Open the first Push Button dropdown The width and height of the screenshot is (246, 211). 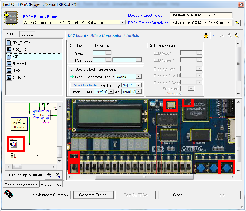point(108,60)
